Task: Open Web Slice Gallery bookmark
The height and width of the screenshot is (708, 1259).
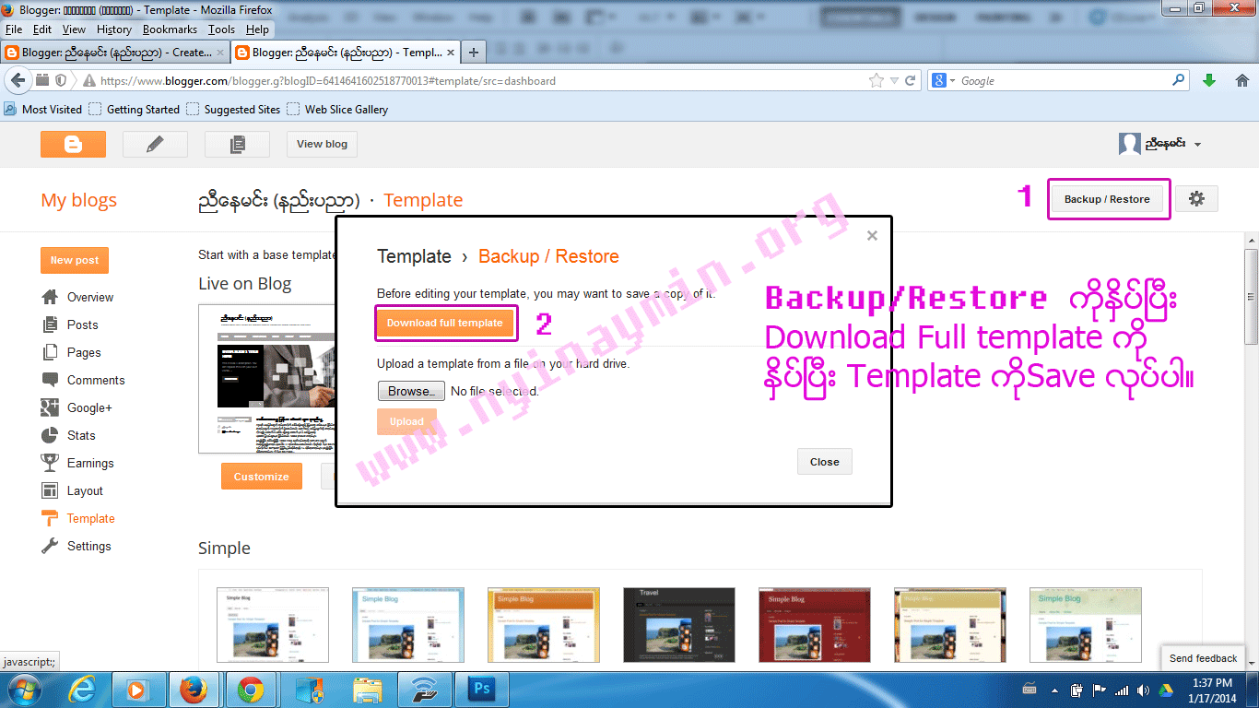Action: pyautogui.click(x=337, y=109)
